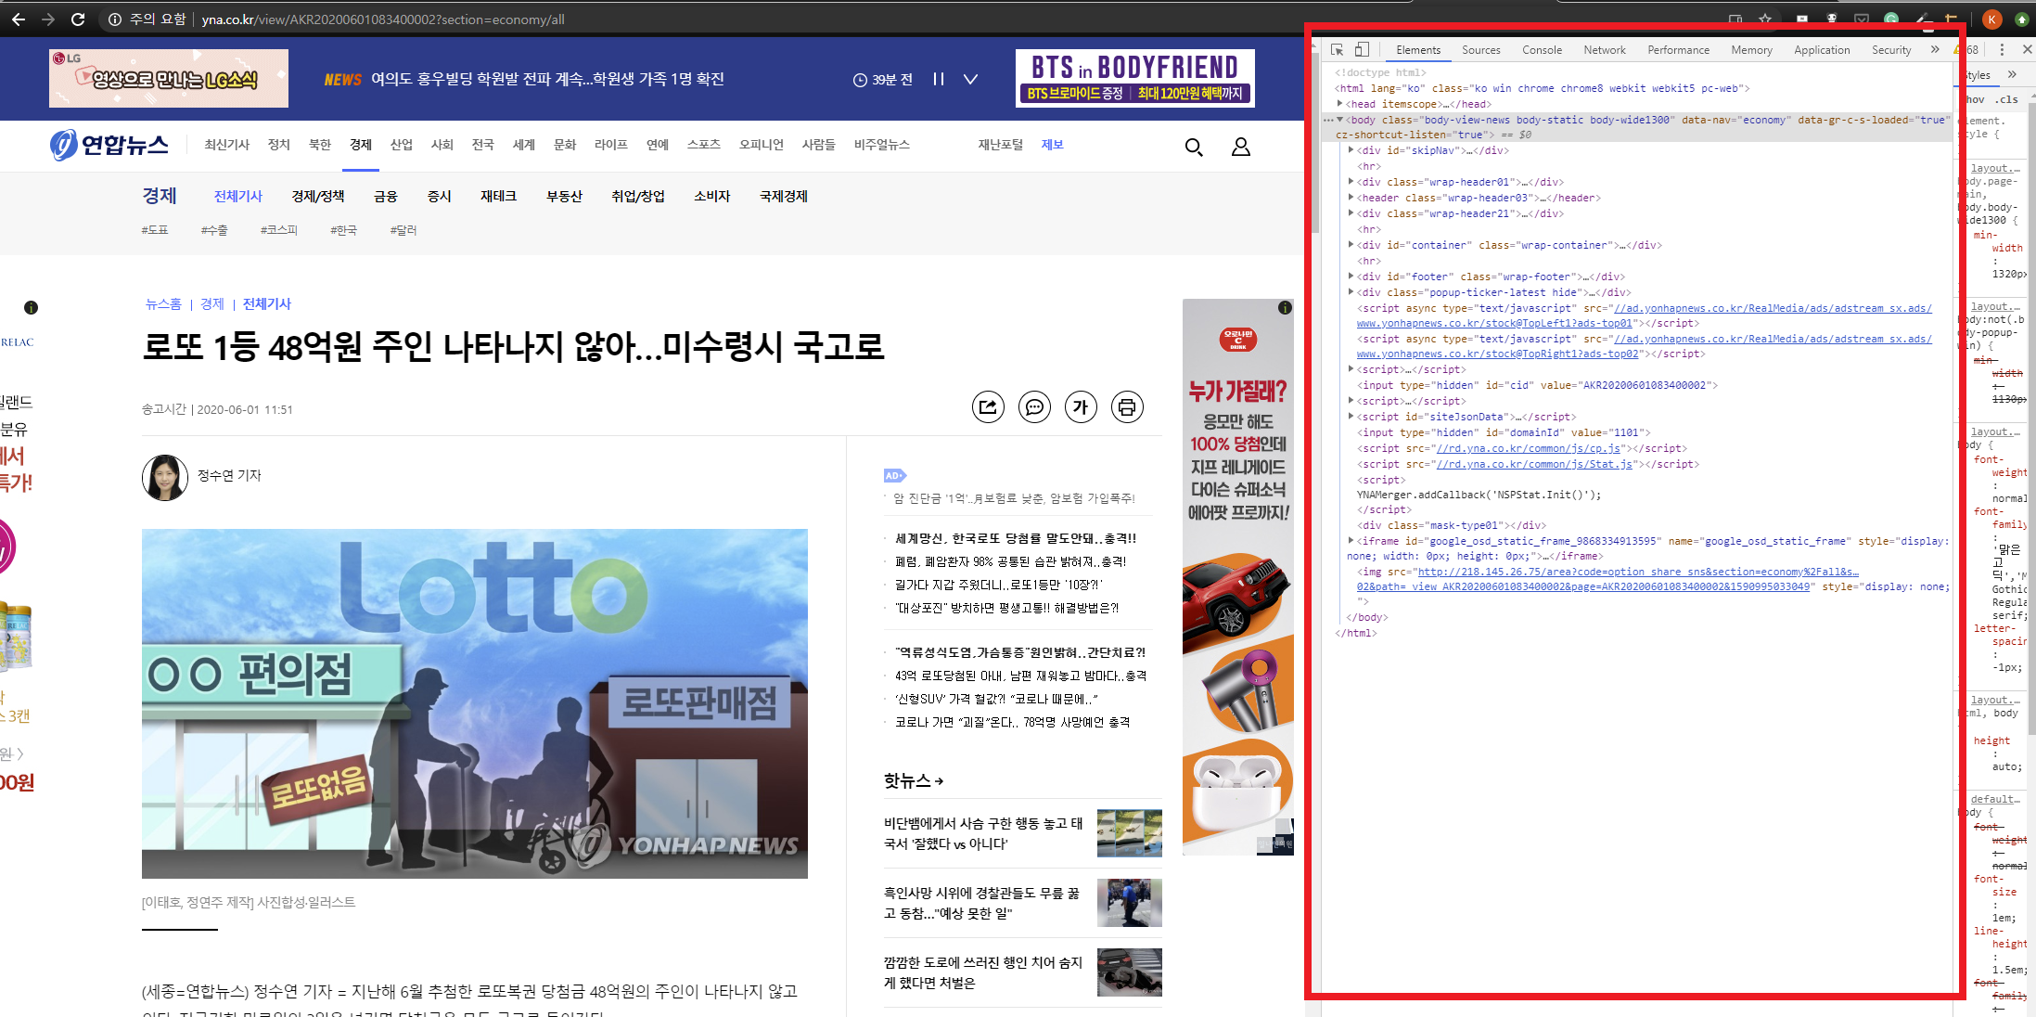Pause the breaking news ticker
The height and width of the screenshot is (1017, 2036).
coord(939,80)
